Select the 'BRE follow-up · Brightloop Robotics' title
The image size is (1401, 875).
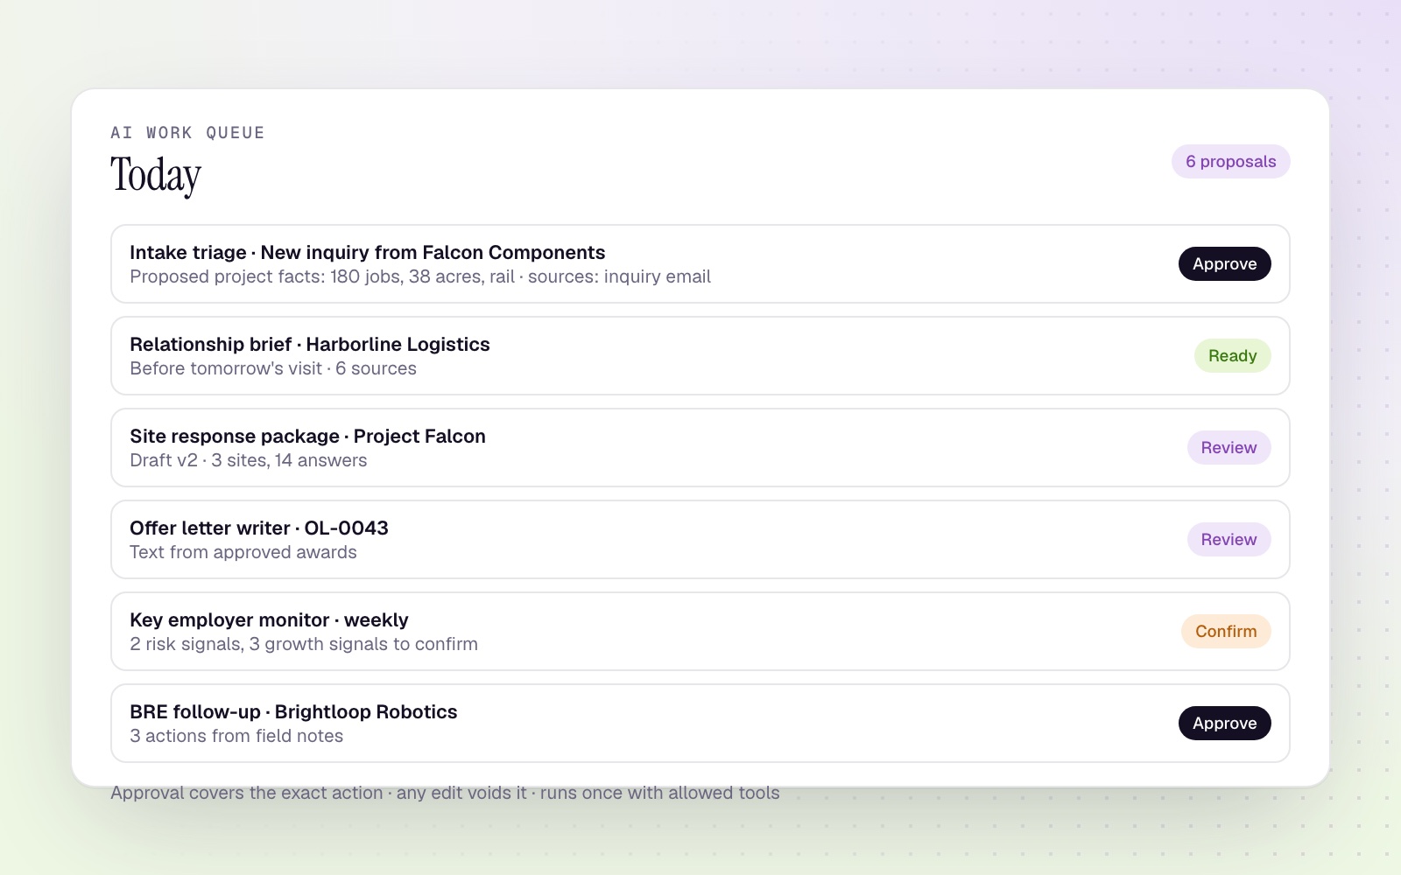[293, 712]
